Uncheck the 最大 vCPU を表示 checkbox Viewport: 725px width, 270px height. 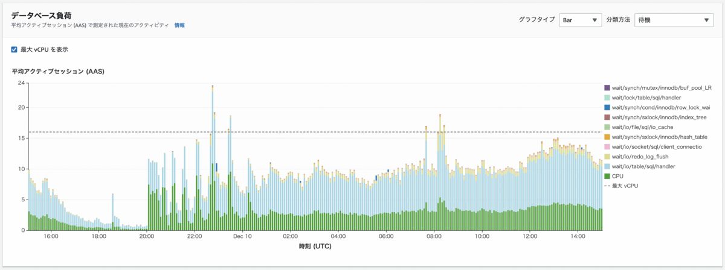pos(14,49)
